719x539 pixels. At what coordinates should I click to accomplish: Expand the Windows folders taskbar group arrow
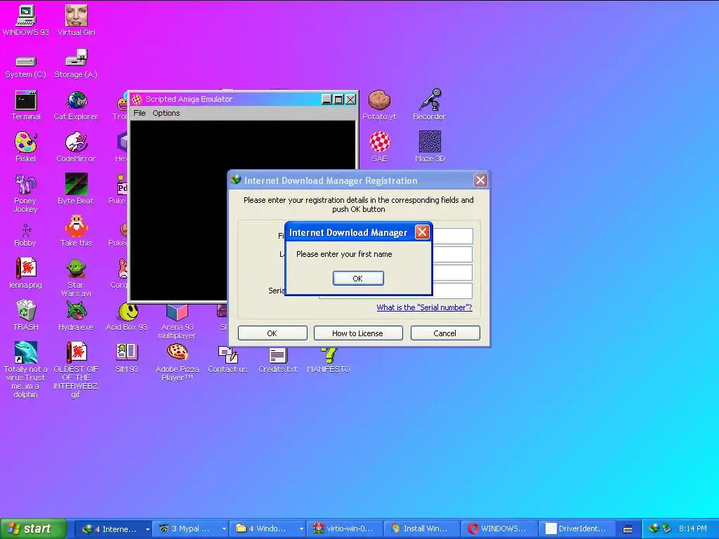point(301,529)
